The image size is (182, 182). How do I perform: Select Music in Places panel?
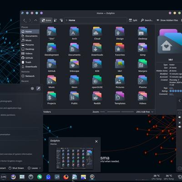30,40
